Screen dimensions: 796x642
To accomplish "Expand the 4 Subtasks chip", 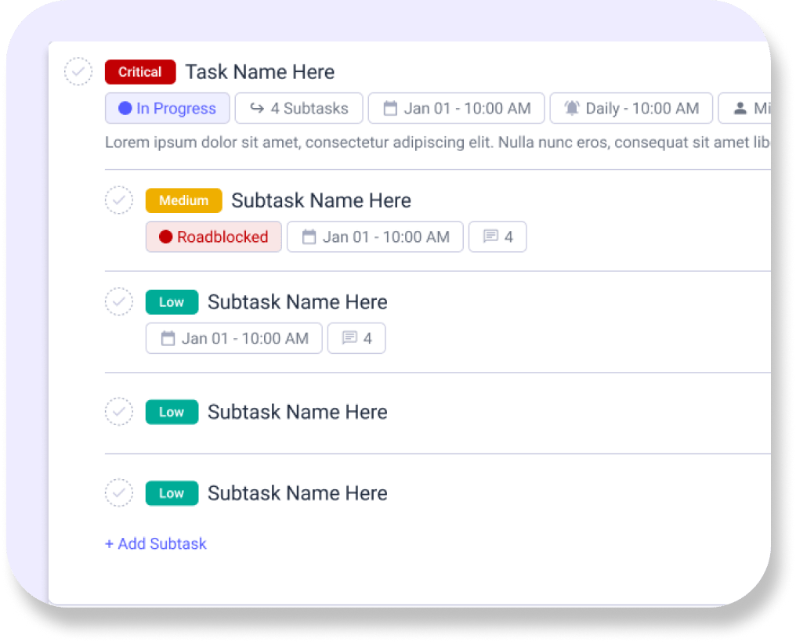I will [299, 109].
